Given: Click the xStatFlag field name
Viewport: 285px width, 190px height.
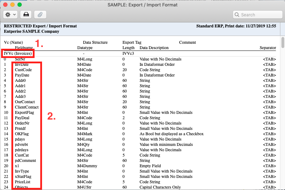Looking at the screenshot, I should (23, 176).
